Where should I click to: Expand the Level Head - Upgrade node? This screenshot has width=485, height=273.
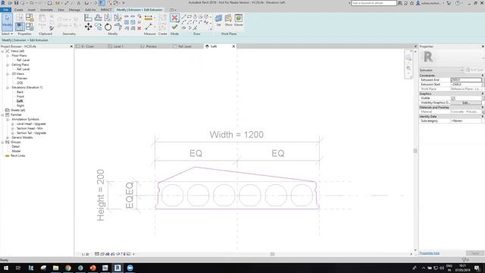[13, 124]
